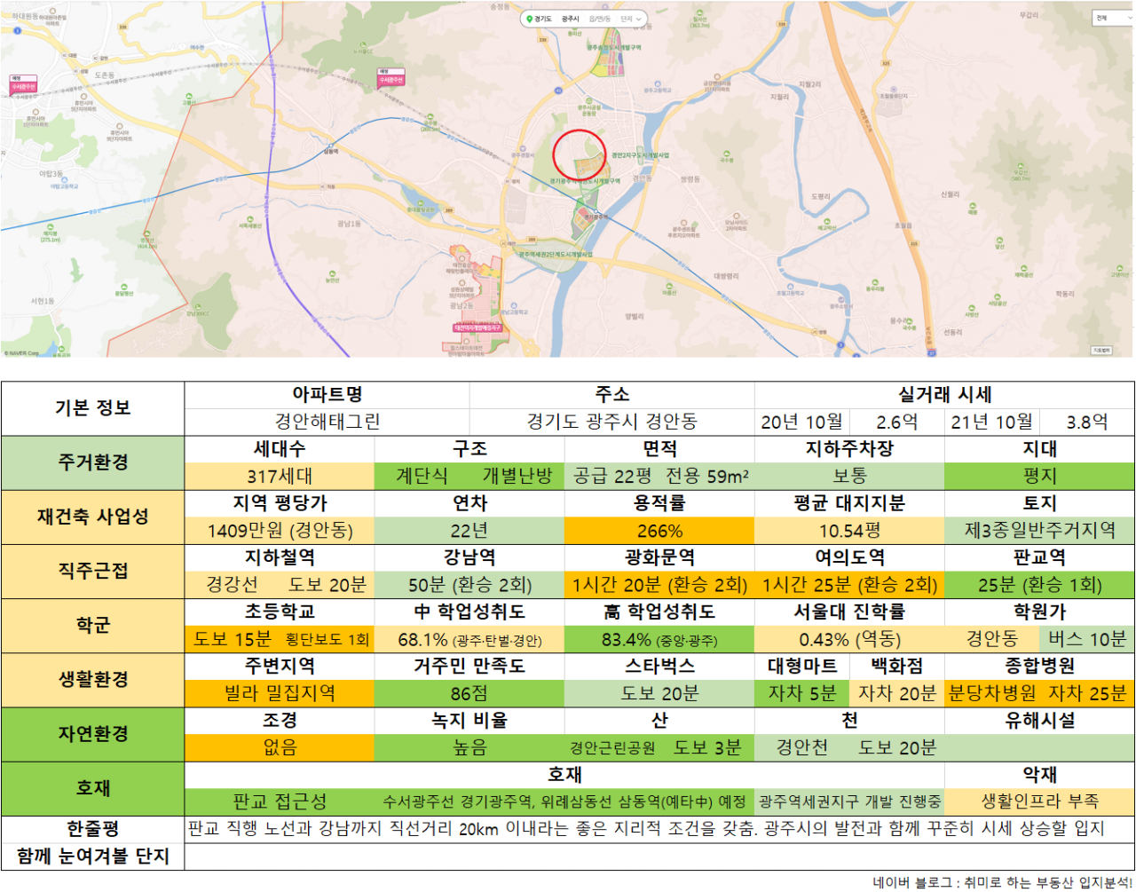Click the 3.8억 price cell
Image resolution: width=1136 pixels, height=892 pixels.
point(1087,422)
